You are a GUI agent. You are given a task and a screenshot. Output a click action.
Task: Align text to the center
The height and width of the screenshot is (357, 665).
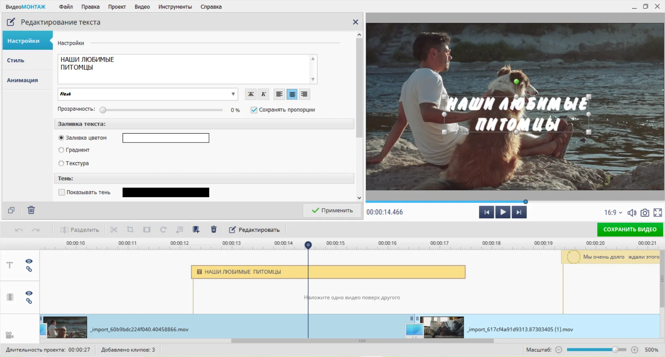pos(292,94)
